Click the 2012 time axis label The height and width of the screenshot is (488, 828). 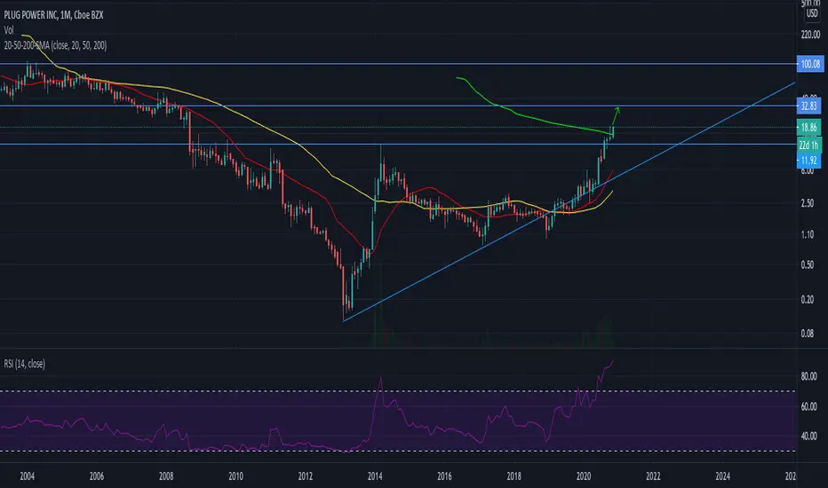(x=306, y=476)
